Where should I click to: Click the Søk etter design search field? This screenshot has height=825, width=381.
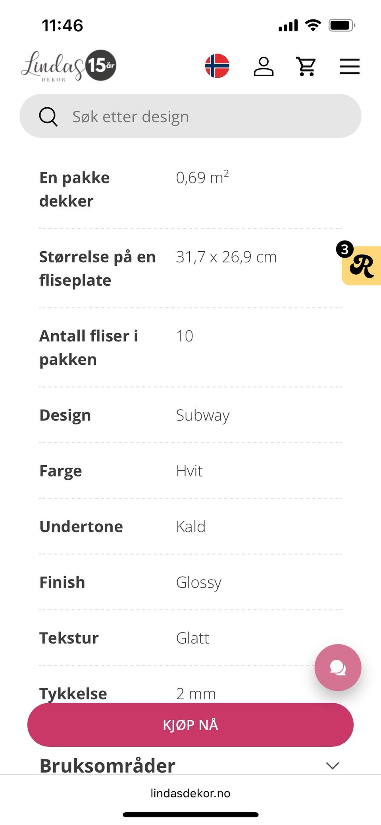pyautogui.click(x=190, y=116)
